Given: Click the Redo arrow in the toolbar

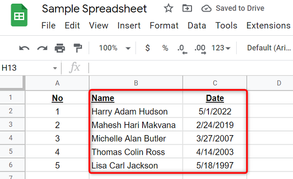Looking at the screenshot, I should [x=42, y=48].
